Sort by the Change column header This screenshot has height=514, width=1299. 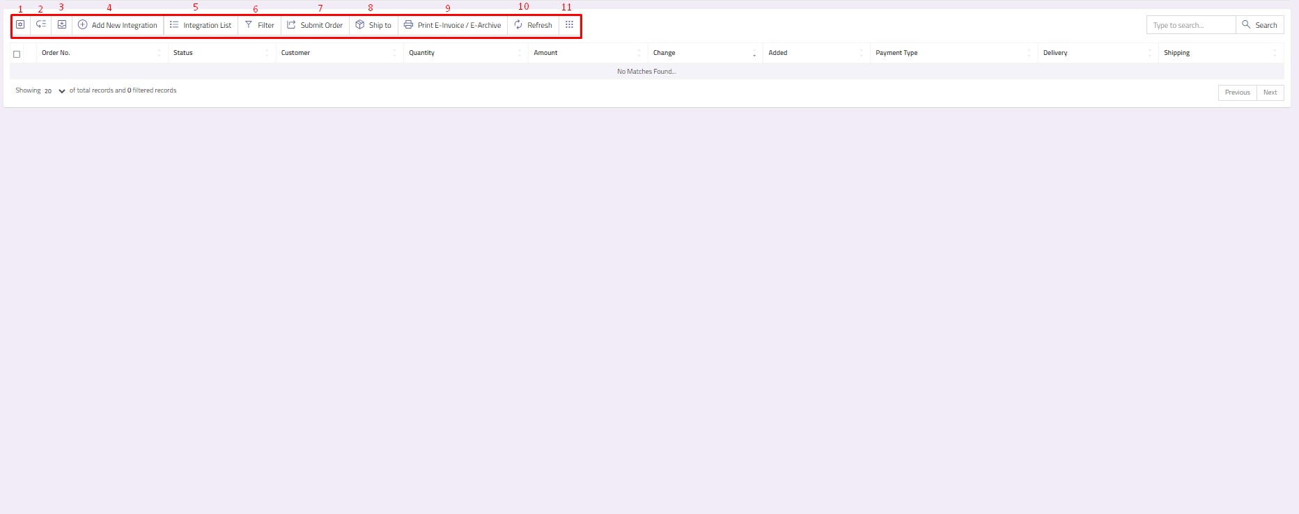point(664,53)
